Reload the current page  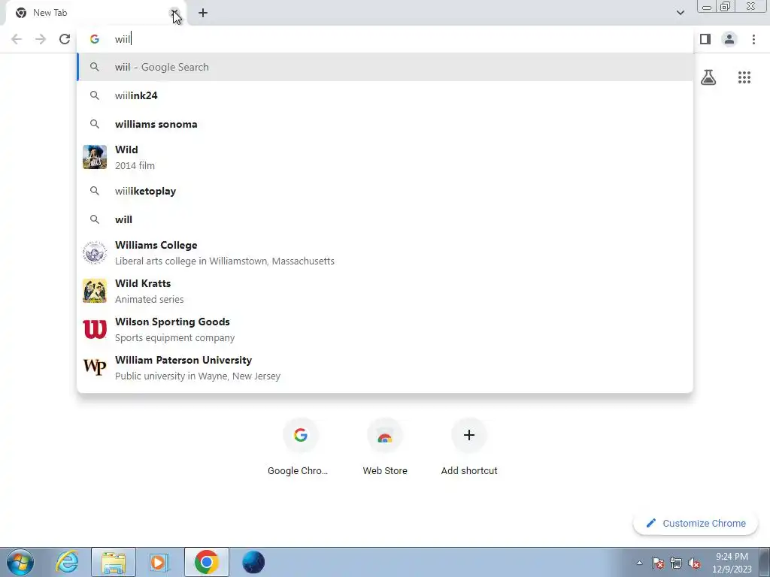coord(65,39)
